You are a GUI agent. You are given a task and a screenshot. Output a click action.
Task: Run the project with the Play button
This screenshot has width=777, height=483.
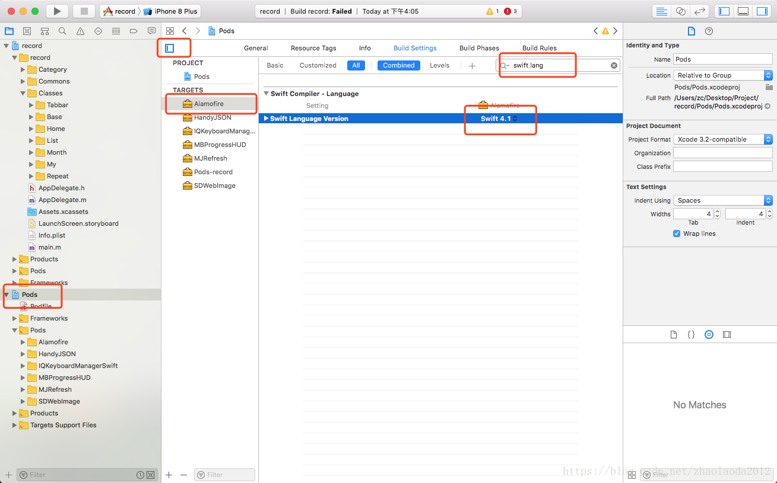(x=57, y=11)
